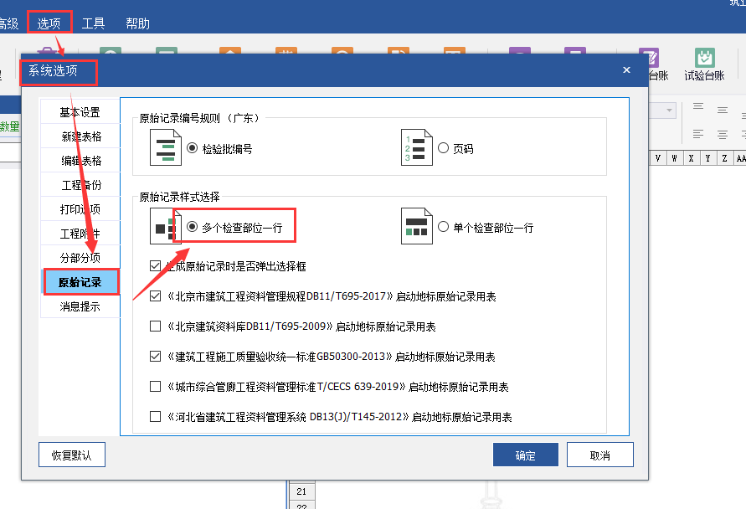Image resolution: width=746 pixels, height=509 pixels.
Task: Click the 取消 button
Action: point(599,455)
